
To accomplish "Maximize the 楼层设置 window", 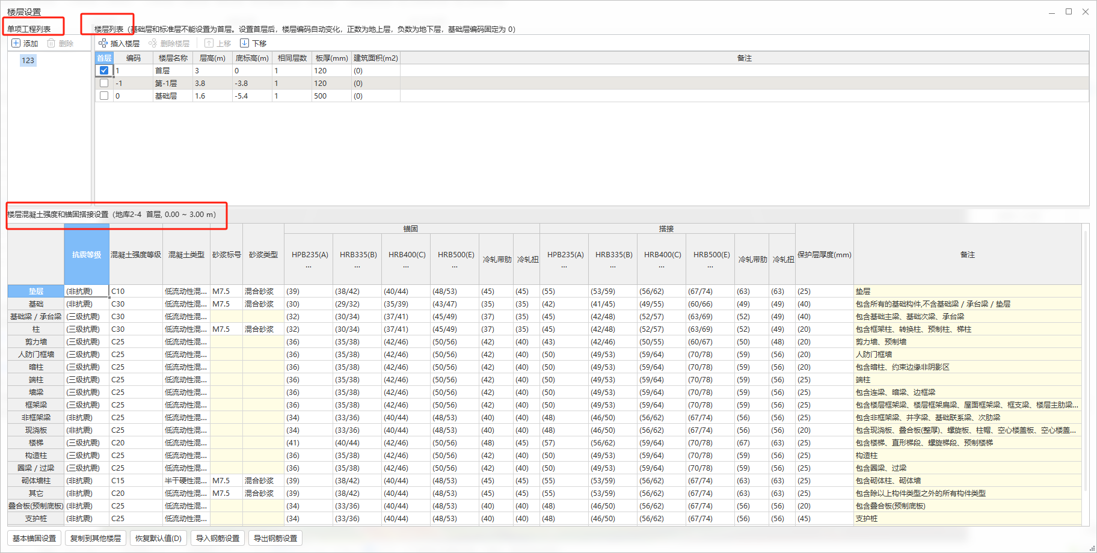I will 1069,11.
